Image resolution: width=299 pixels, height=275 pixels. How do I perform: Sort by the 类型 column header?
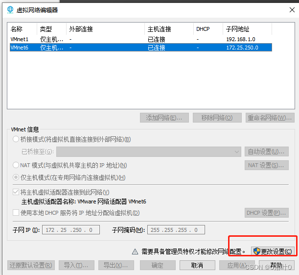tap(51, 29)
